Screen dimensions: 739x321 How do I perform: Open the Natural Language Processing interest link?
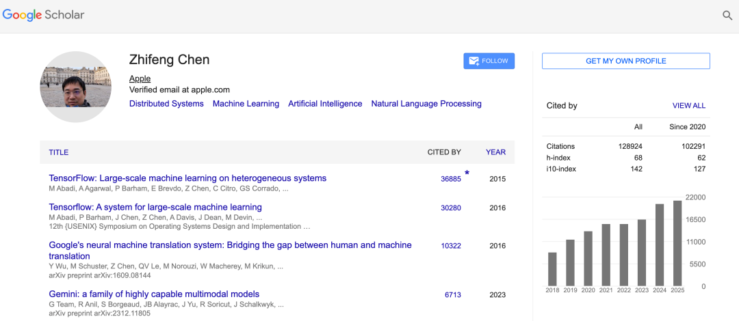tap(426, 104)
